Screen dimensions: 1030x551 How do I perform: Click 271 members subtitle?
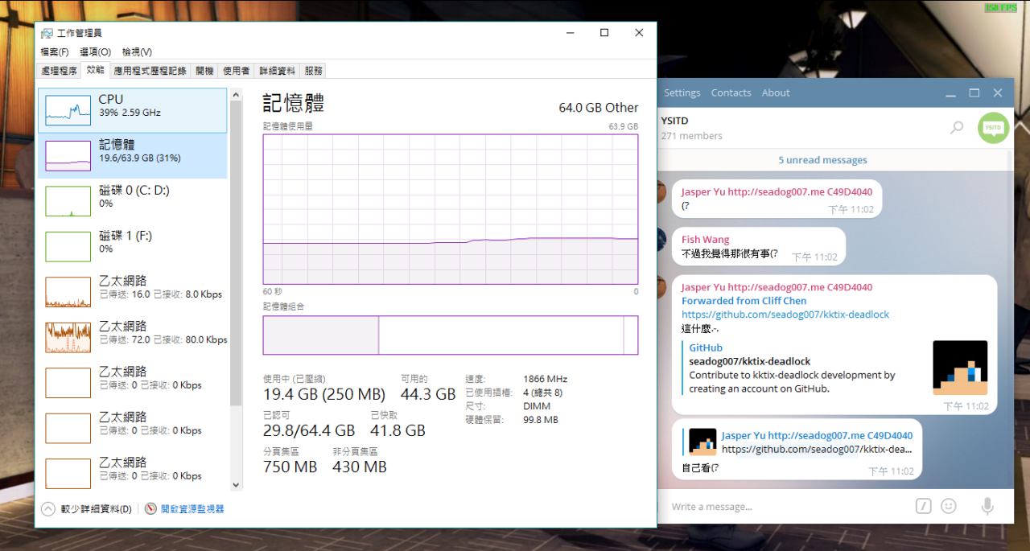[x=691, y=136]
